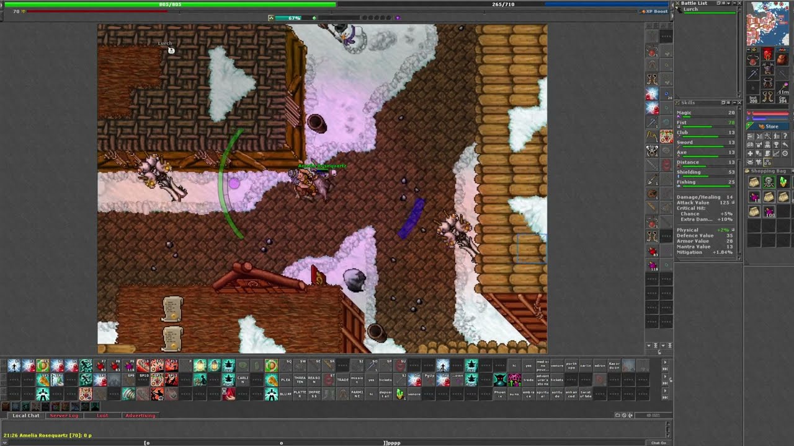Image resolution: width=794 pixels, height=446 pixels.
Task: Minimize the Battle List panel
Action: click(x=734, y=3)
